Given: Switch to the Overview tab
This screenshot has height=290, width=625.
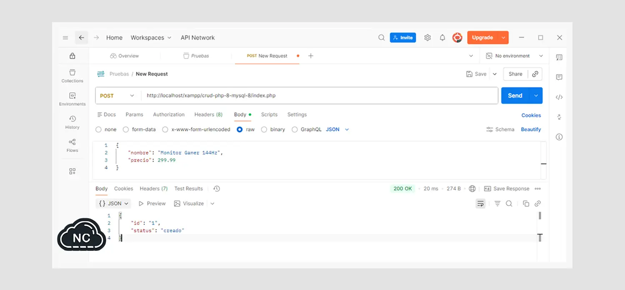Looking at the screenshot, I should point(125,56).
